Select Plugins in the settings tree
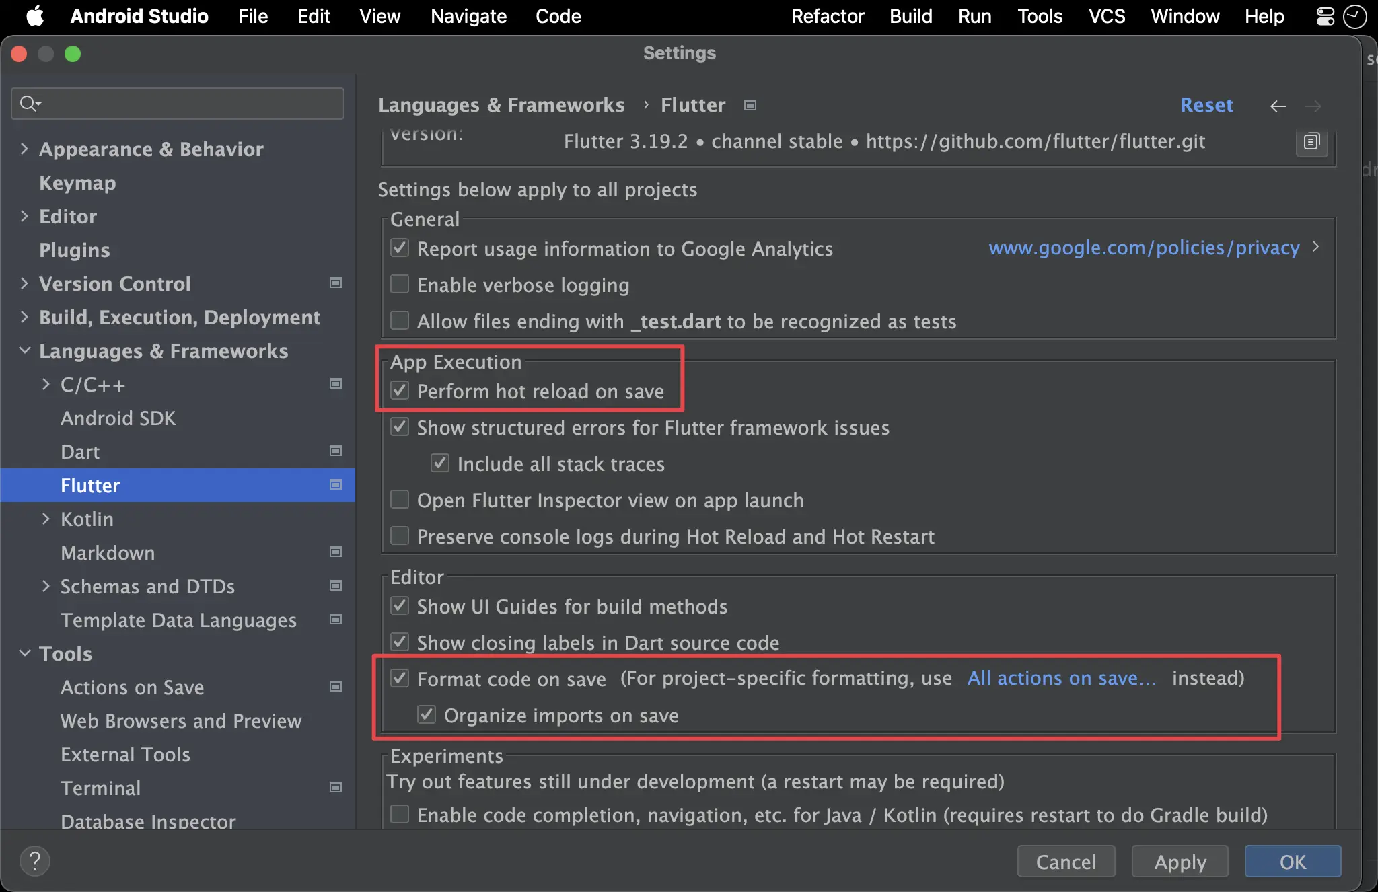This screenshot has width=1378, height=892. tap(74, 250)
